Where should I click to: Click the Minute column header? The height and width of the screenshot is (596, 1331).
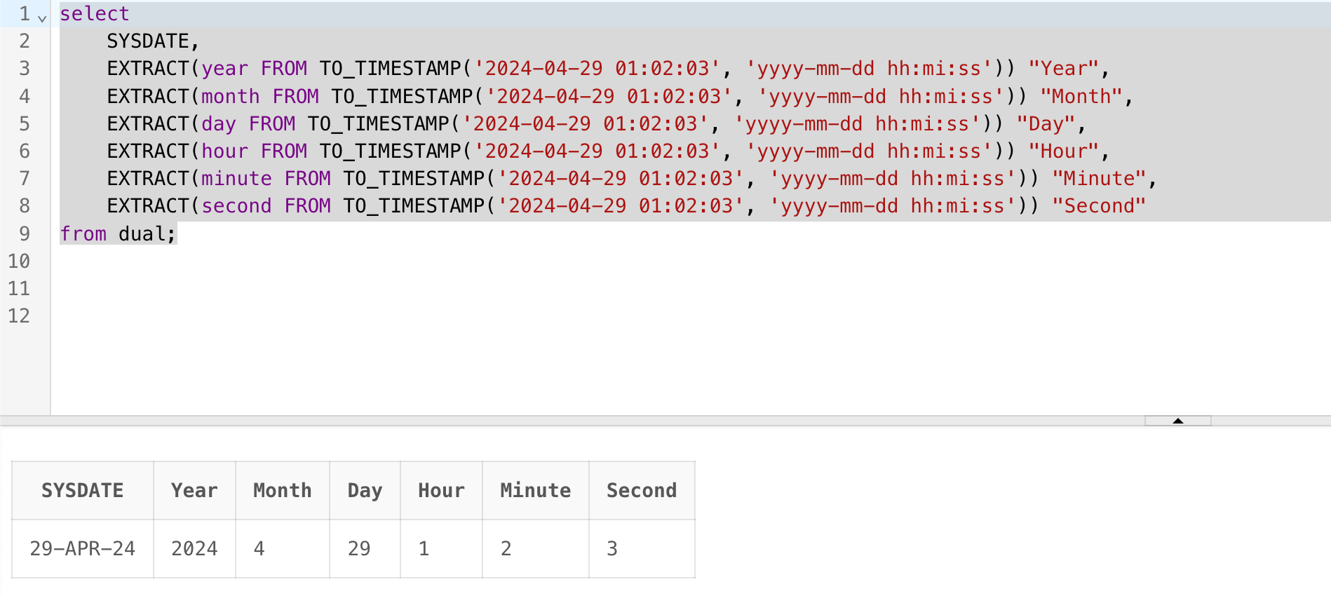[535, 490]
